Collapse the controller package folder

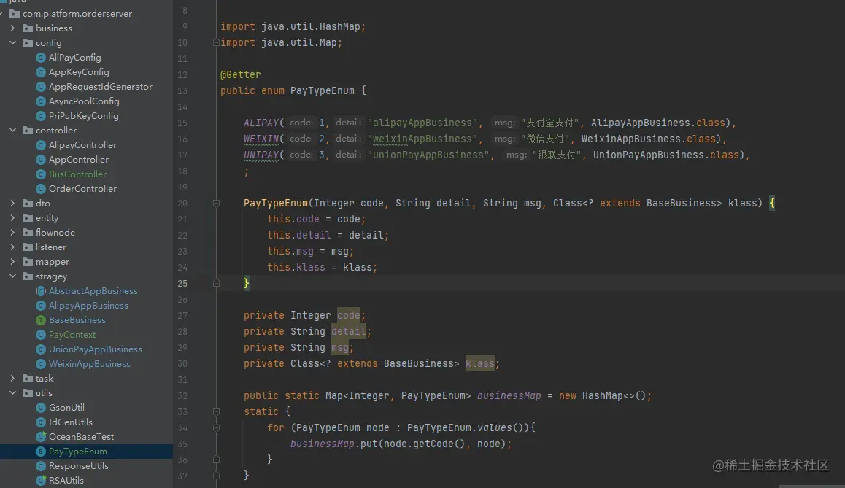click(x=12, y=131)
